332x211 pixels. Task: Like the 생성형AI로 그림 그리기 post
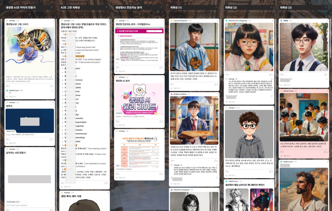point(8,86)
